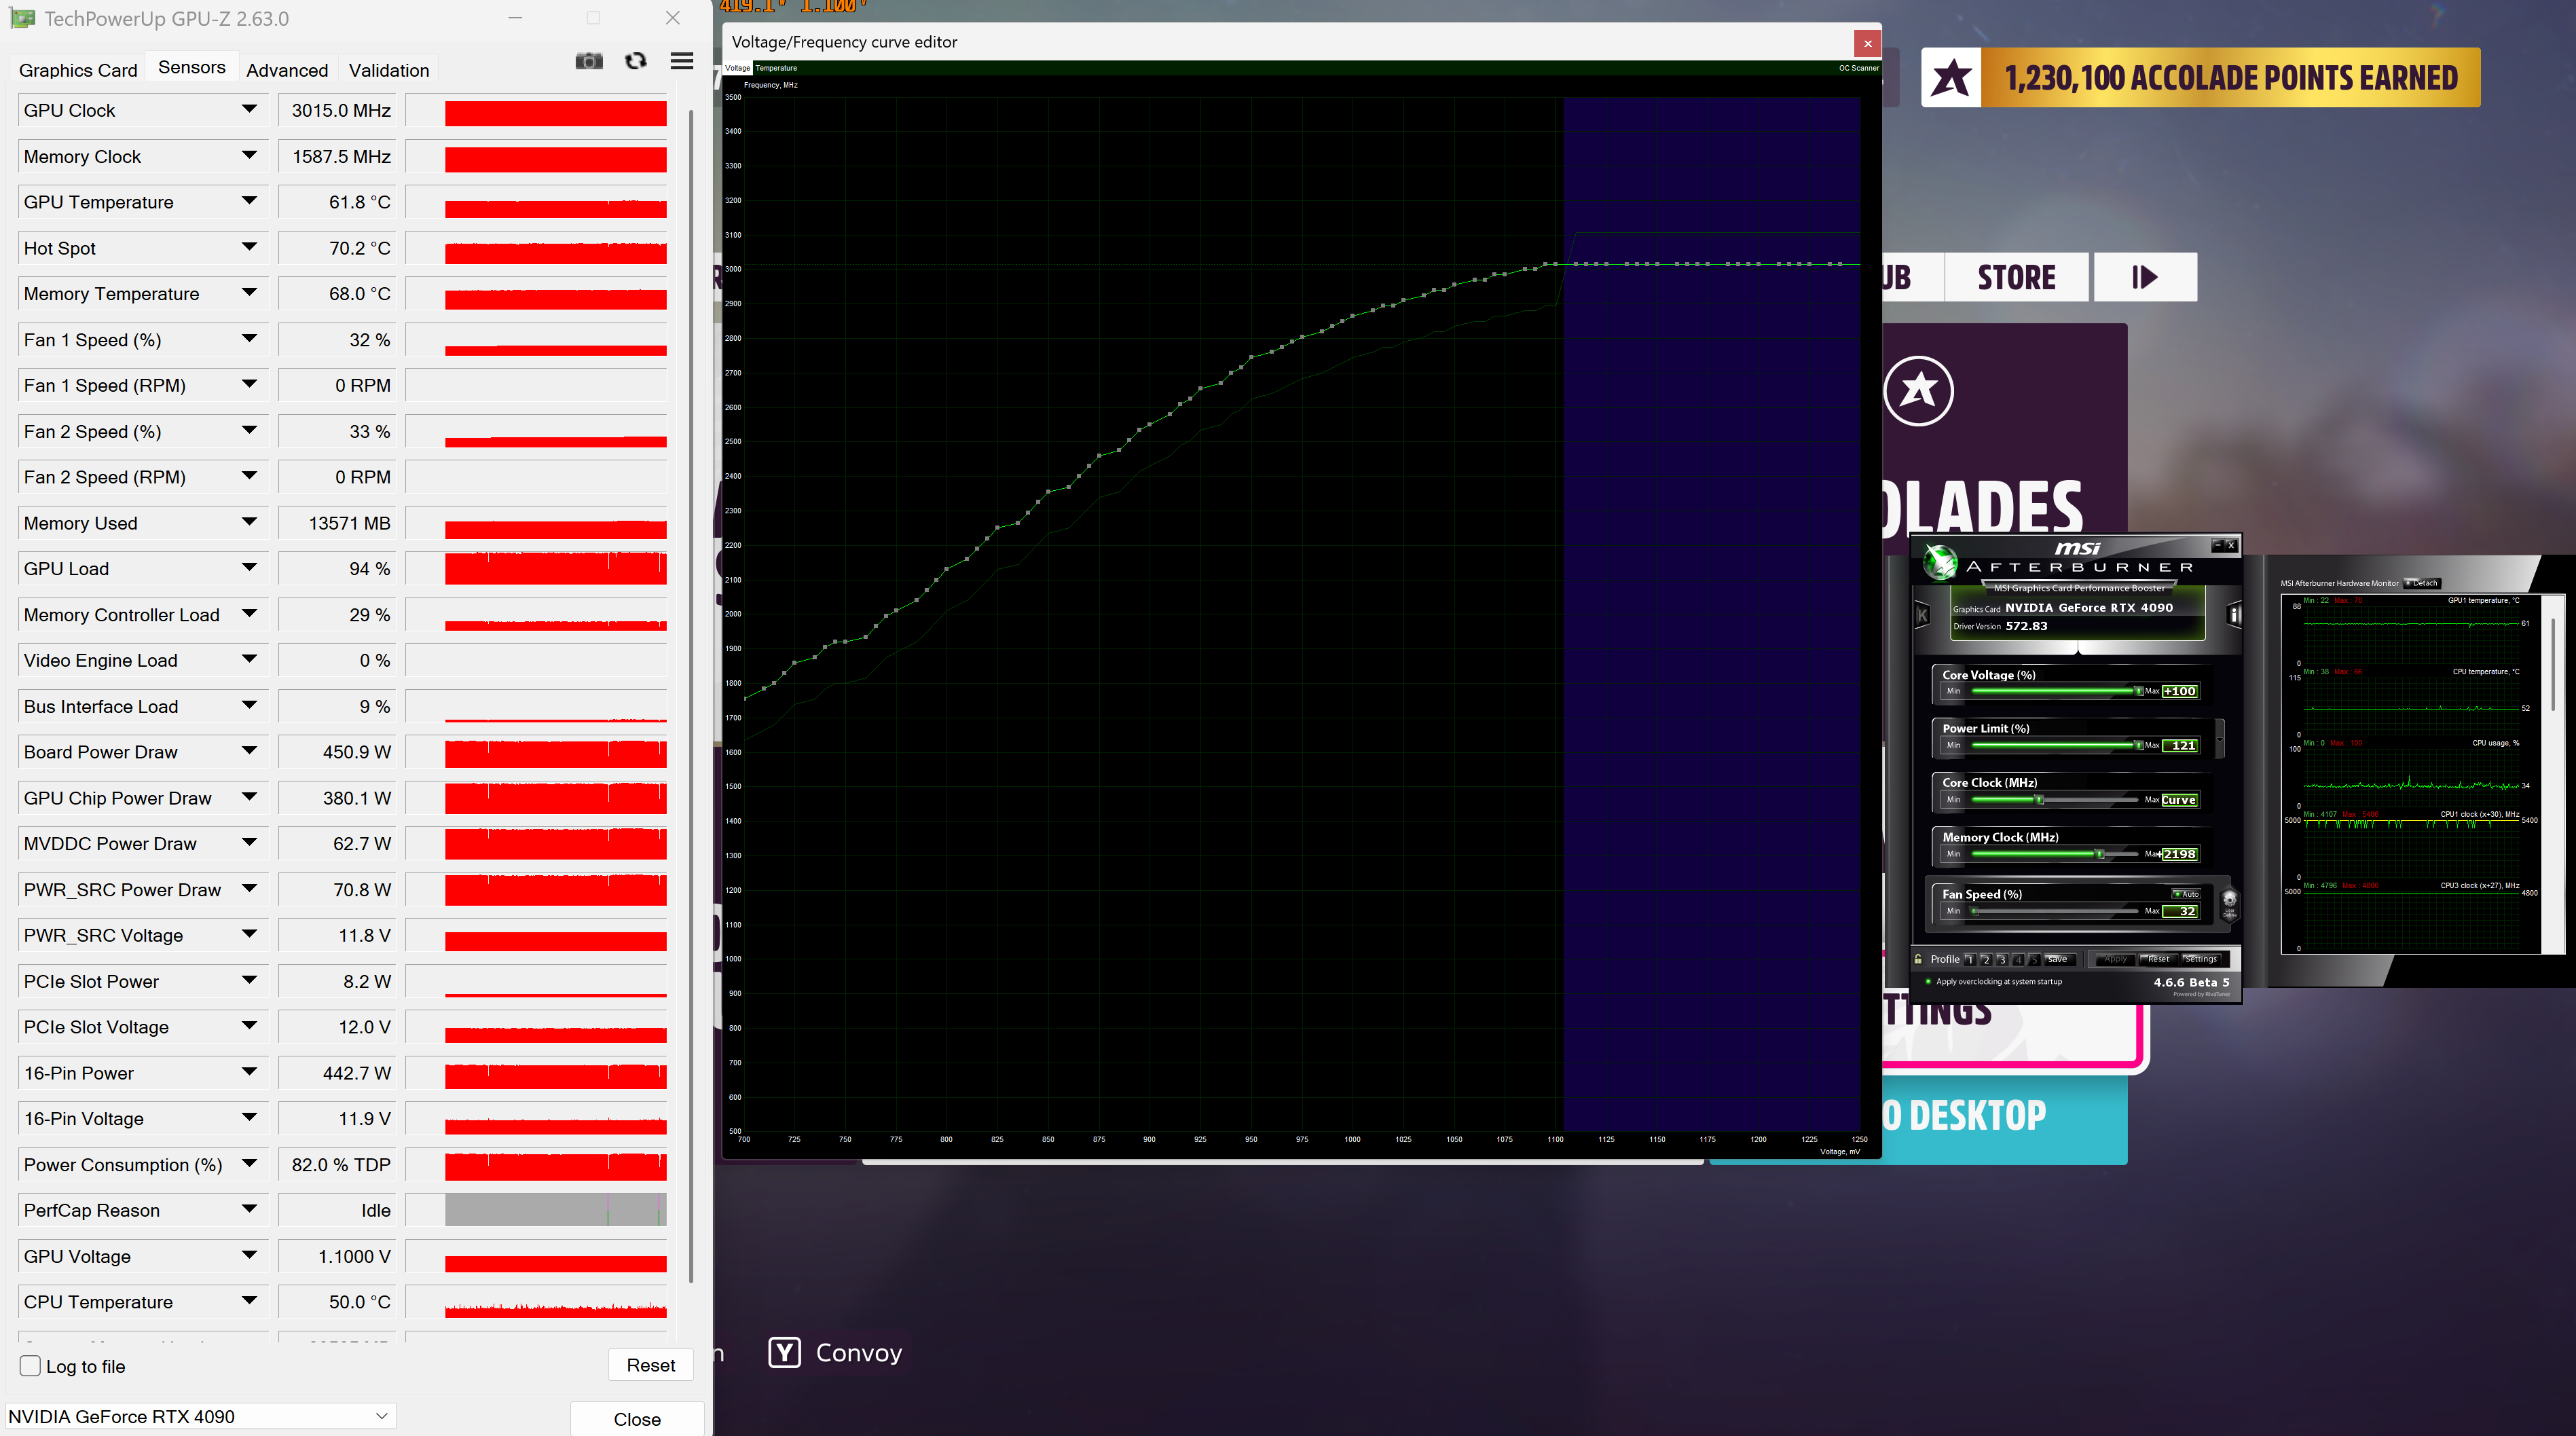The image size is (2576, 1436).
Task: Expand the Power Limit side arrow
Action: point(2220,738)
